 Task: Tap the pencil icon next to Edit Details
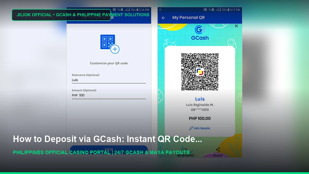(191, 128)
